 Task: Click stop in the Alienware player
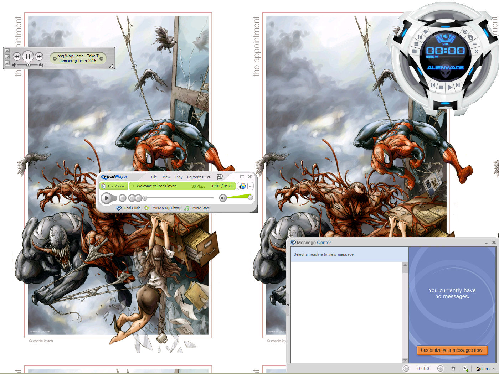441,87
